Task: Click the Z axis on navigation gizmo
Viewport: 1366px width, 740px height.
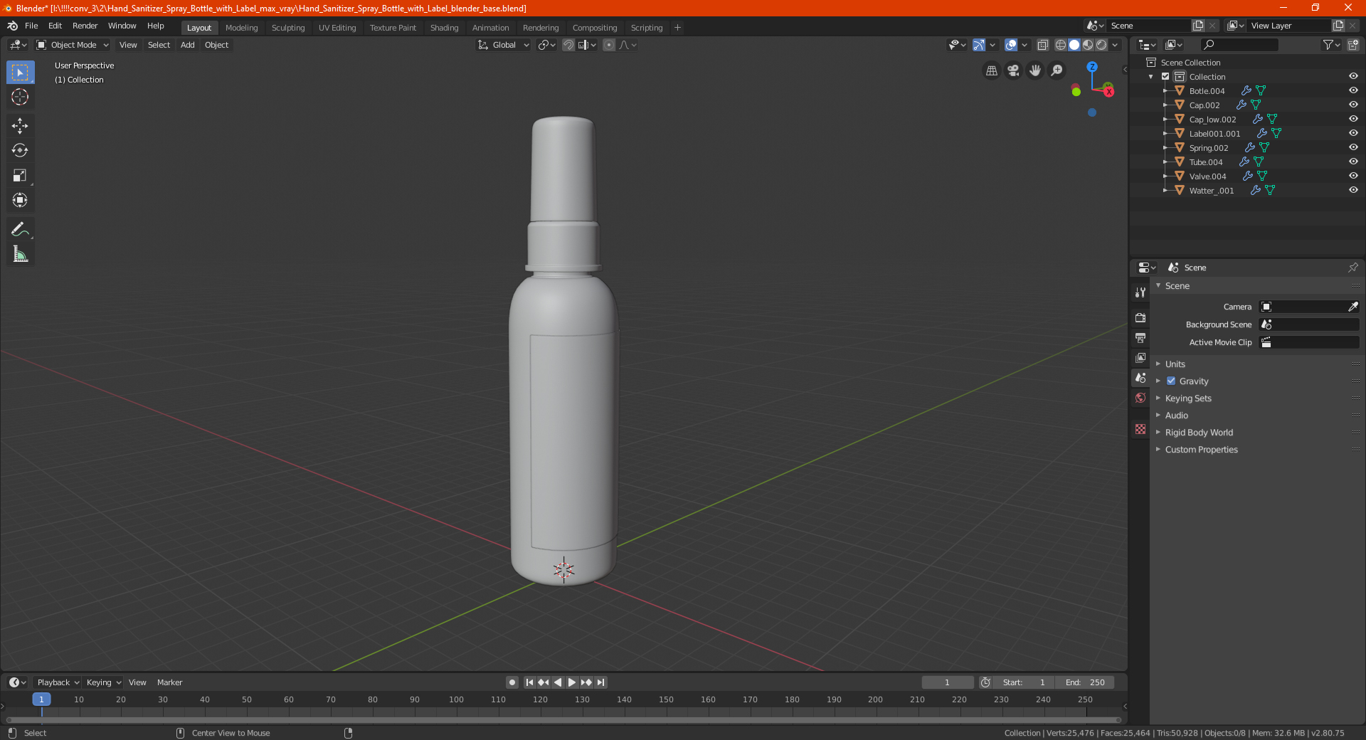Action: tap(1092, 67)
